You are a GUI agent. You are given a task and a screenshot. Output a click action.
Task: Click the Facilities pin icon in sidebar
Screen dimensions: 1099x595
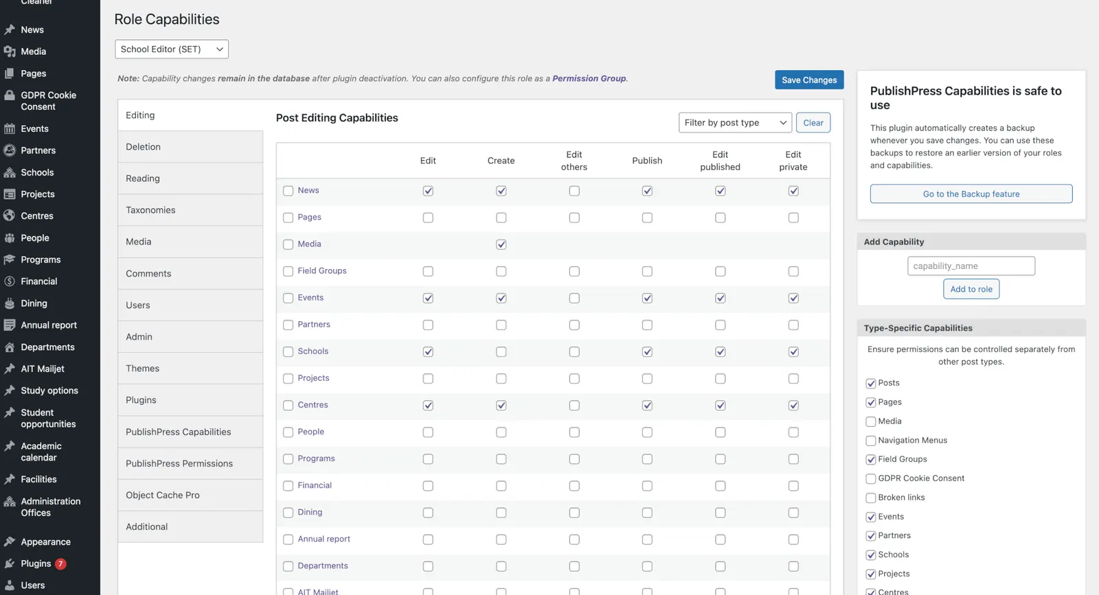click(10, 479)
